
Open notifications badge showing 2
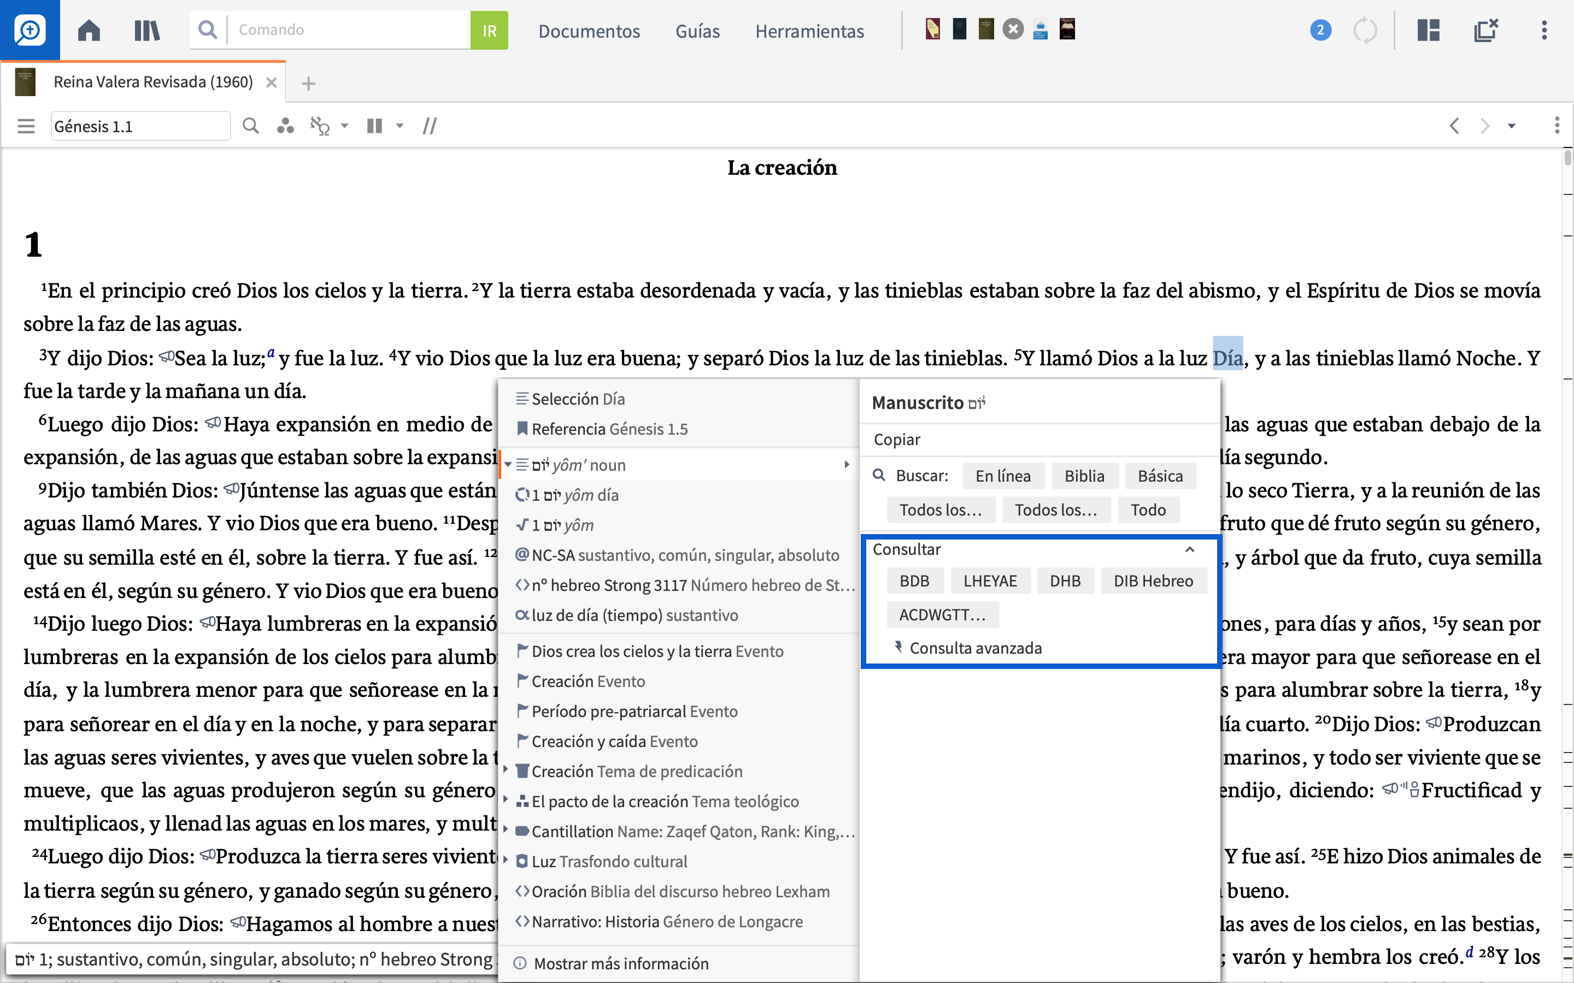tap(1320, 30)
